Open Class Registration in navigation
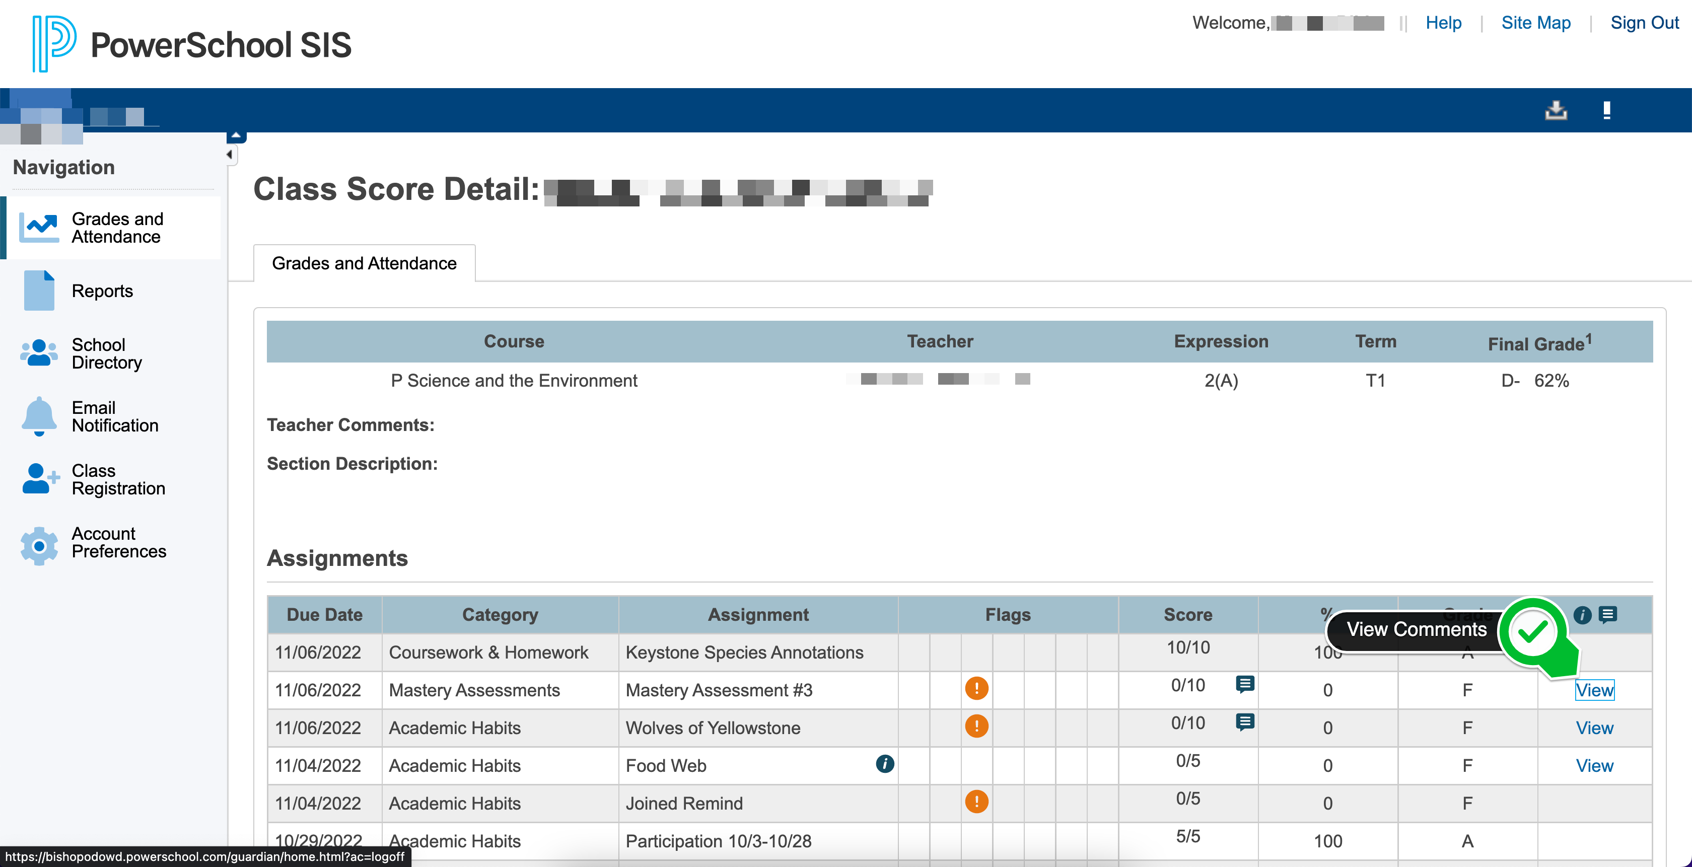The width and height of the screenshot is (1692, 867). pyautogui.click(x=111, y=479)
